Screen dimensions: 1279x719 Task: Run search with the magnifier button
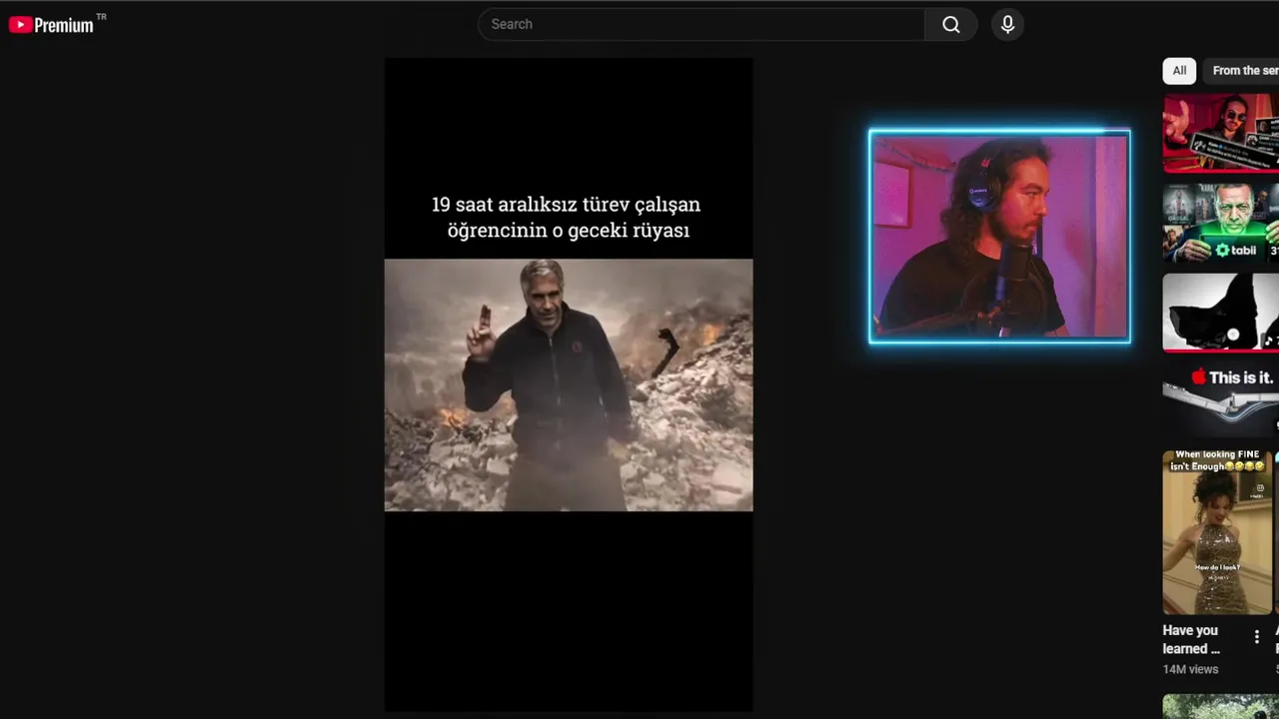[x=951, y=24]
